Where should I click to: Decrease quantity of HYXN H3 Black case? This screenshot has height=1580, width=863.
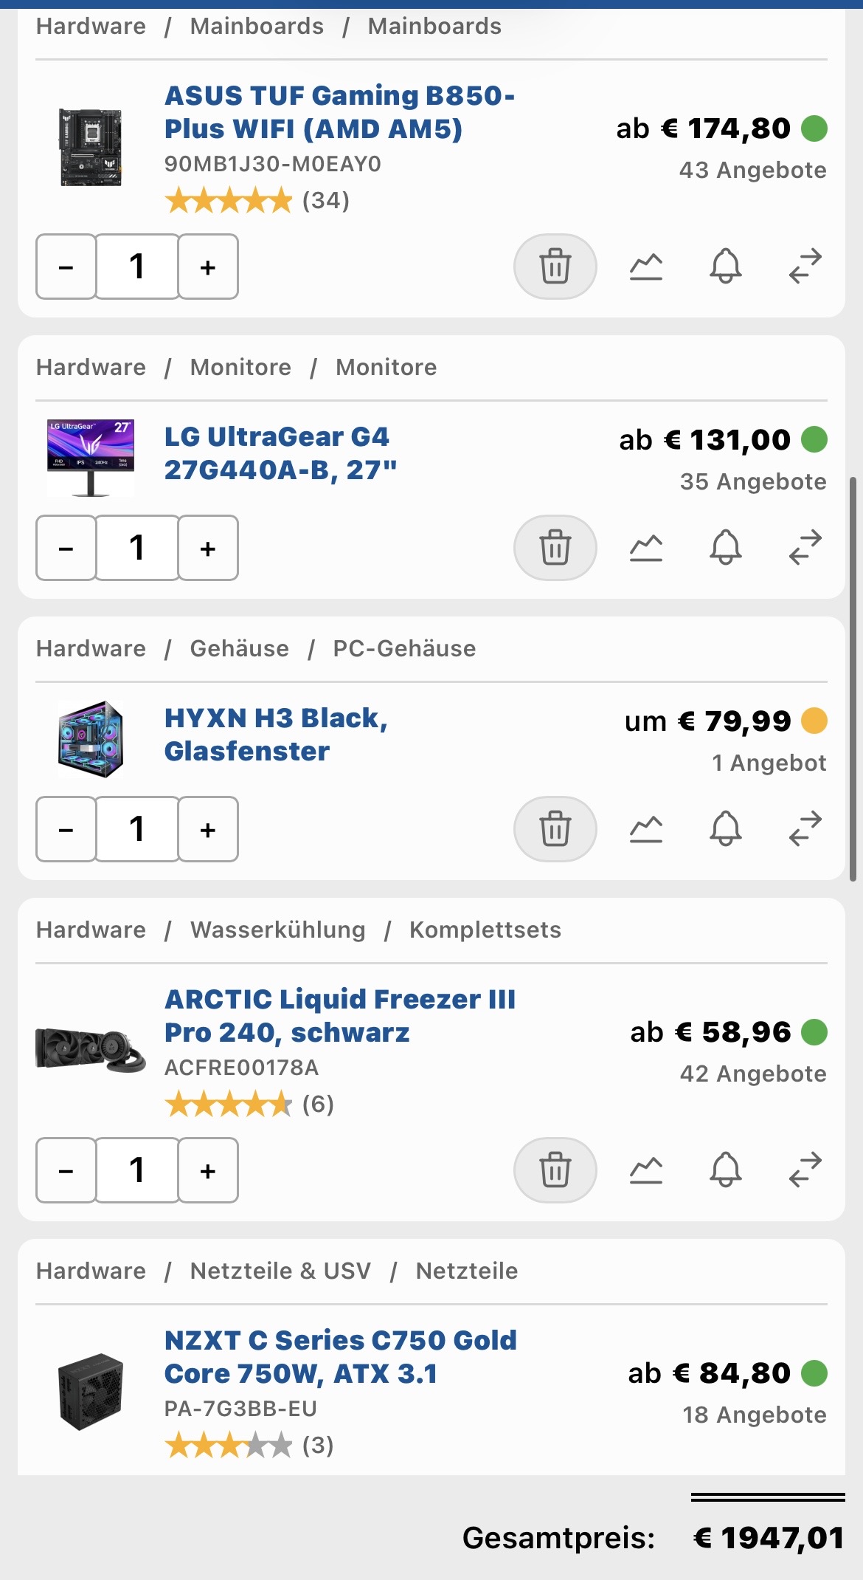click(66, 829)
